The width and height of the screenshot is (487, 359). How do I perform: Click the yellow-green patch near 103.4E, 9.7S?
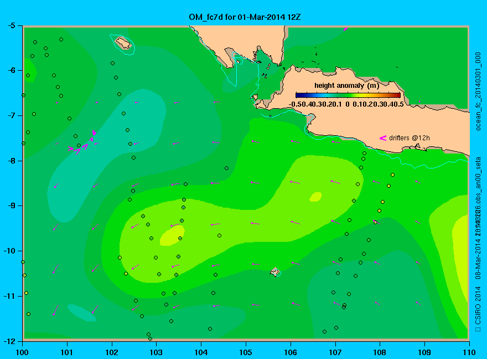[172, 236]
